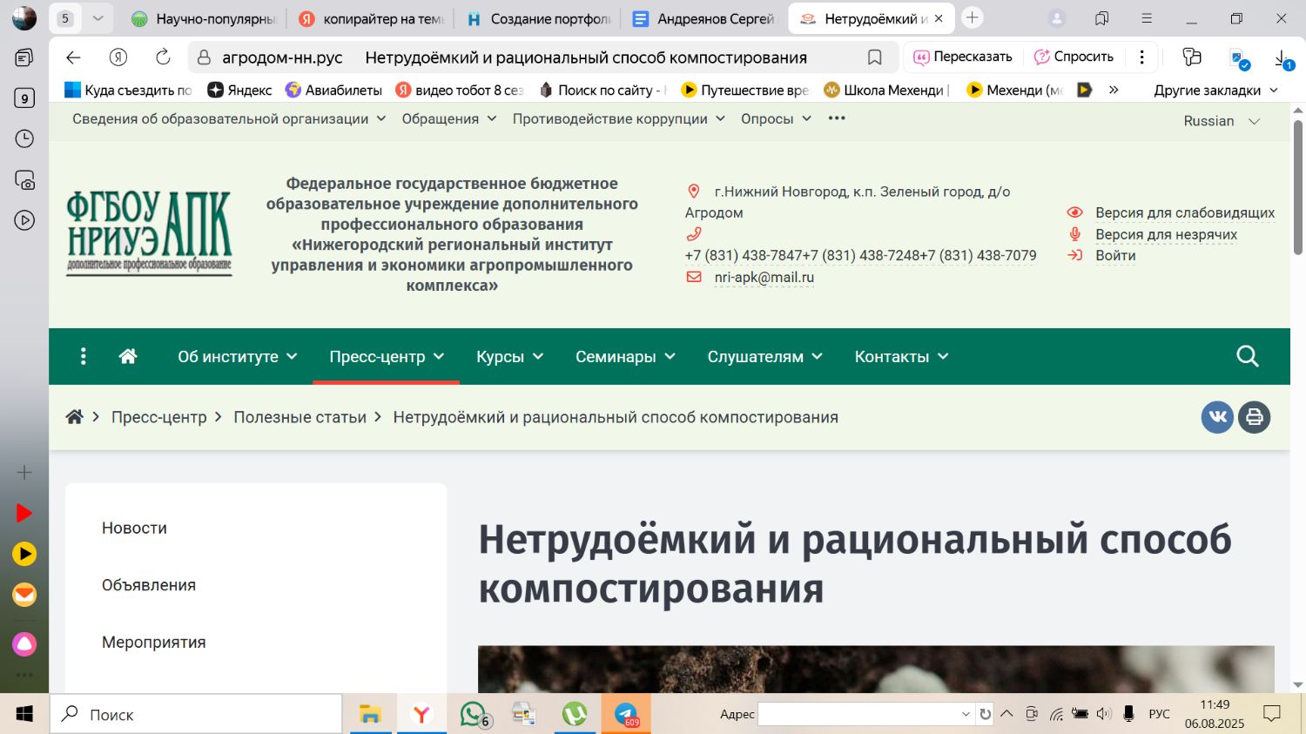Click the print page icon
1306x734 pixels.
point(1254,417)
